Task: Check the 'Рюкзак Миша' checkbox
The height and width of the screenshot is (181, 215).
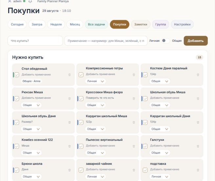Action: coord(17,98)
